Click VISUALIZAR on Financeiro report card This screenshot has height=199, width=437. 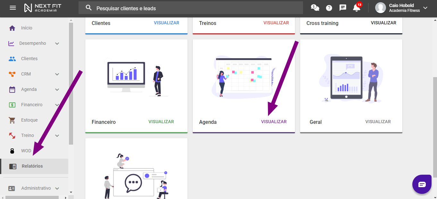pos(161,122)
